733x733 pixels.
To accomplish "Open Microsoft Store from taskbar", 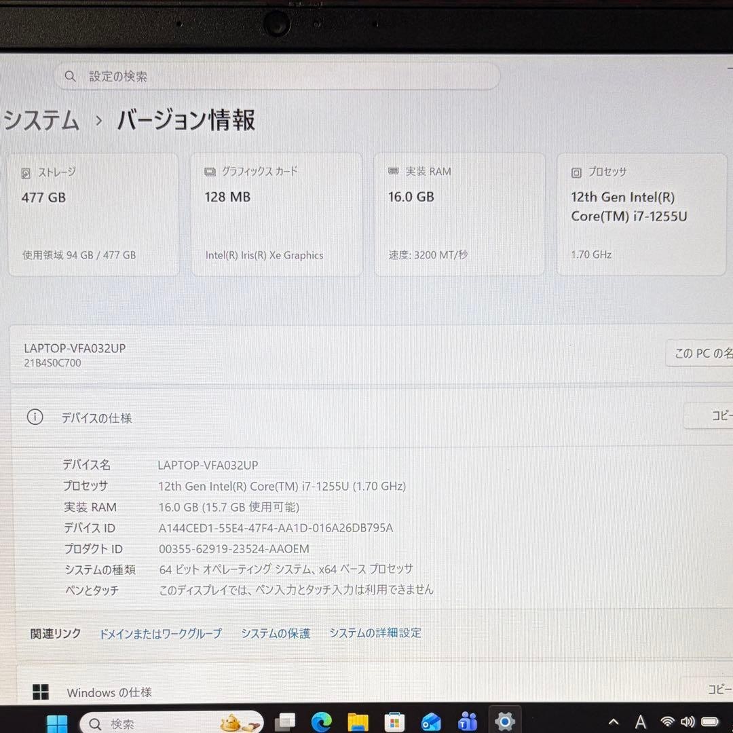I will (394, 723).
